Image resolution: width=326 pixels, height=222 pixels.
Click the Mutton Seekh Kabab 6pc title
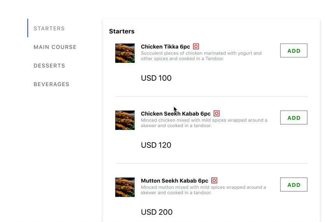(x=174, y=181)
